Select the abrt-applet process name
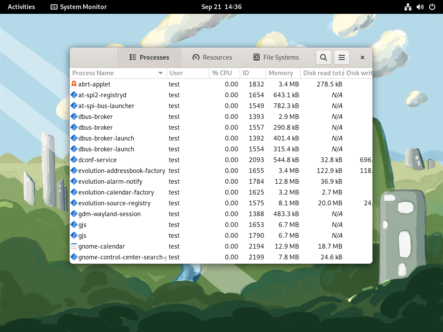This screenshot has height=332, width=443. click(x=94, y=84)
